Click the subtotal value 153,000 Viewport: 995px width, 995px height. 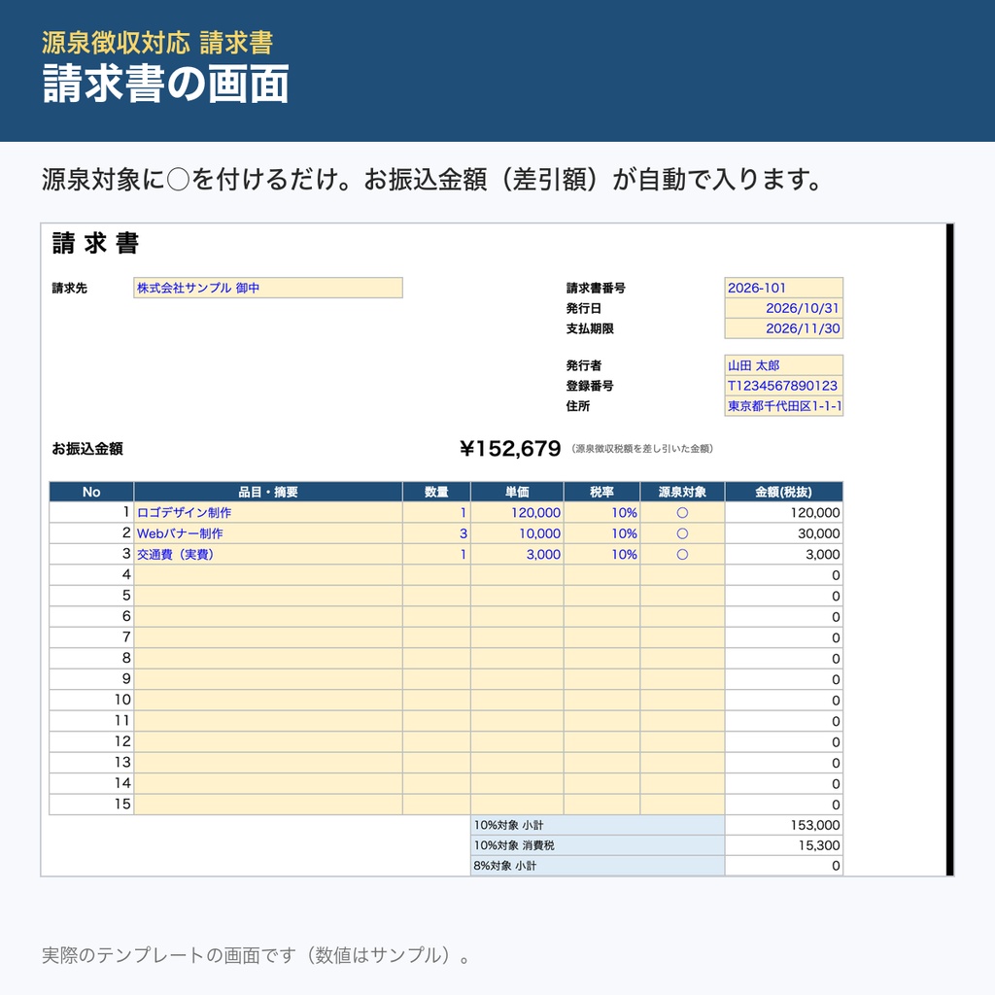pos(784,825)
